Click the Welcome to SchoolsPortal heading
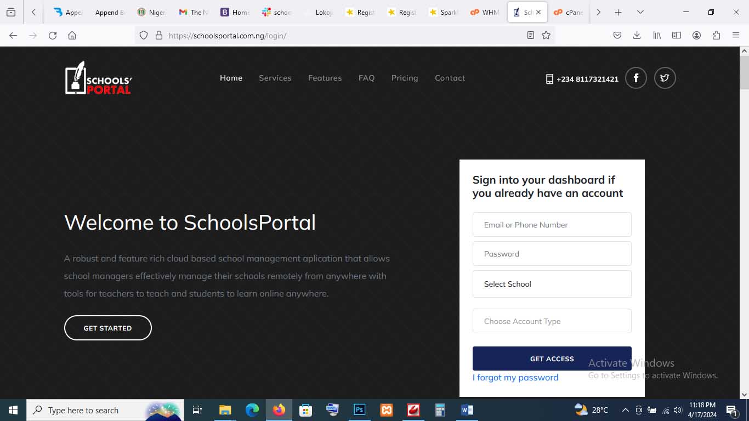This screenshot has height=421, width=749. point(190,223)
